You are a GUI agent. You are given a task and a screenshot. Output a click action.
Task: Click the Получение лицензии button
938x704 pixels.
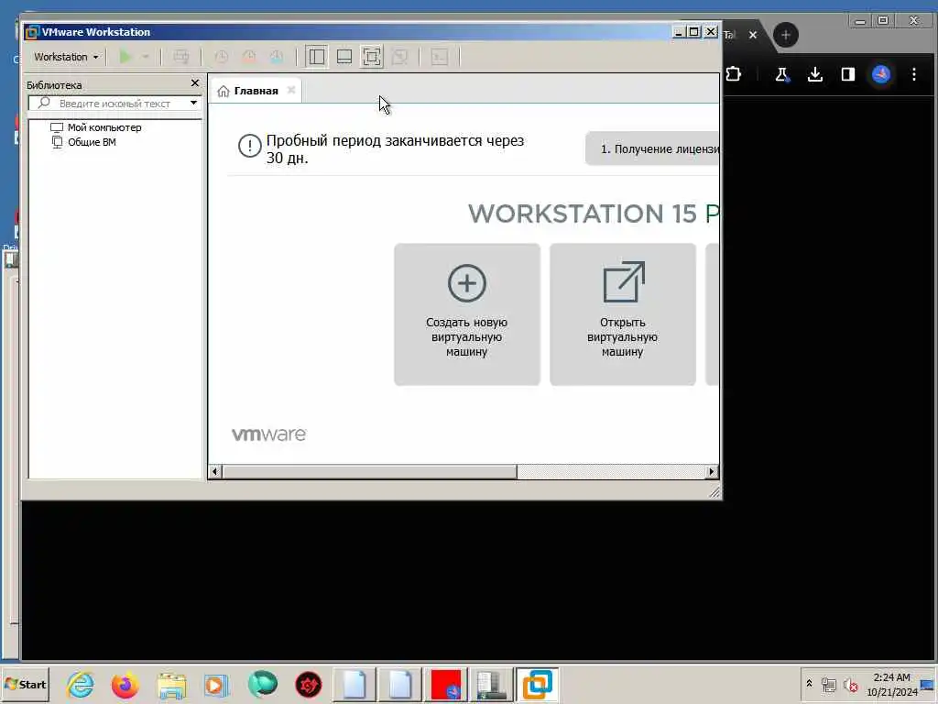point(652,148)
